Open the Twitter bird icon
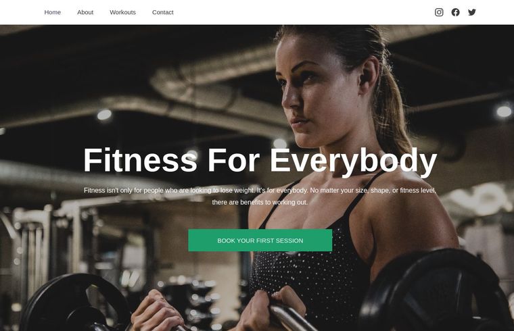The height and width of the screenshot is (331, 514). coord(471,12)
